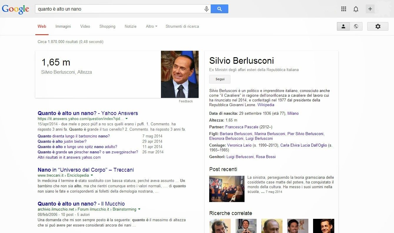Switch to personal results person icon
The height and width of the screenshot is (233, 394).
click(343, 26)
